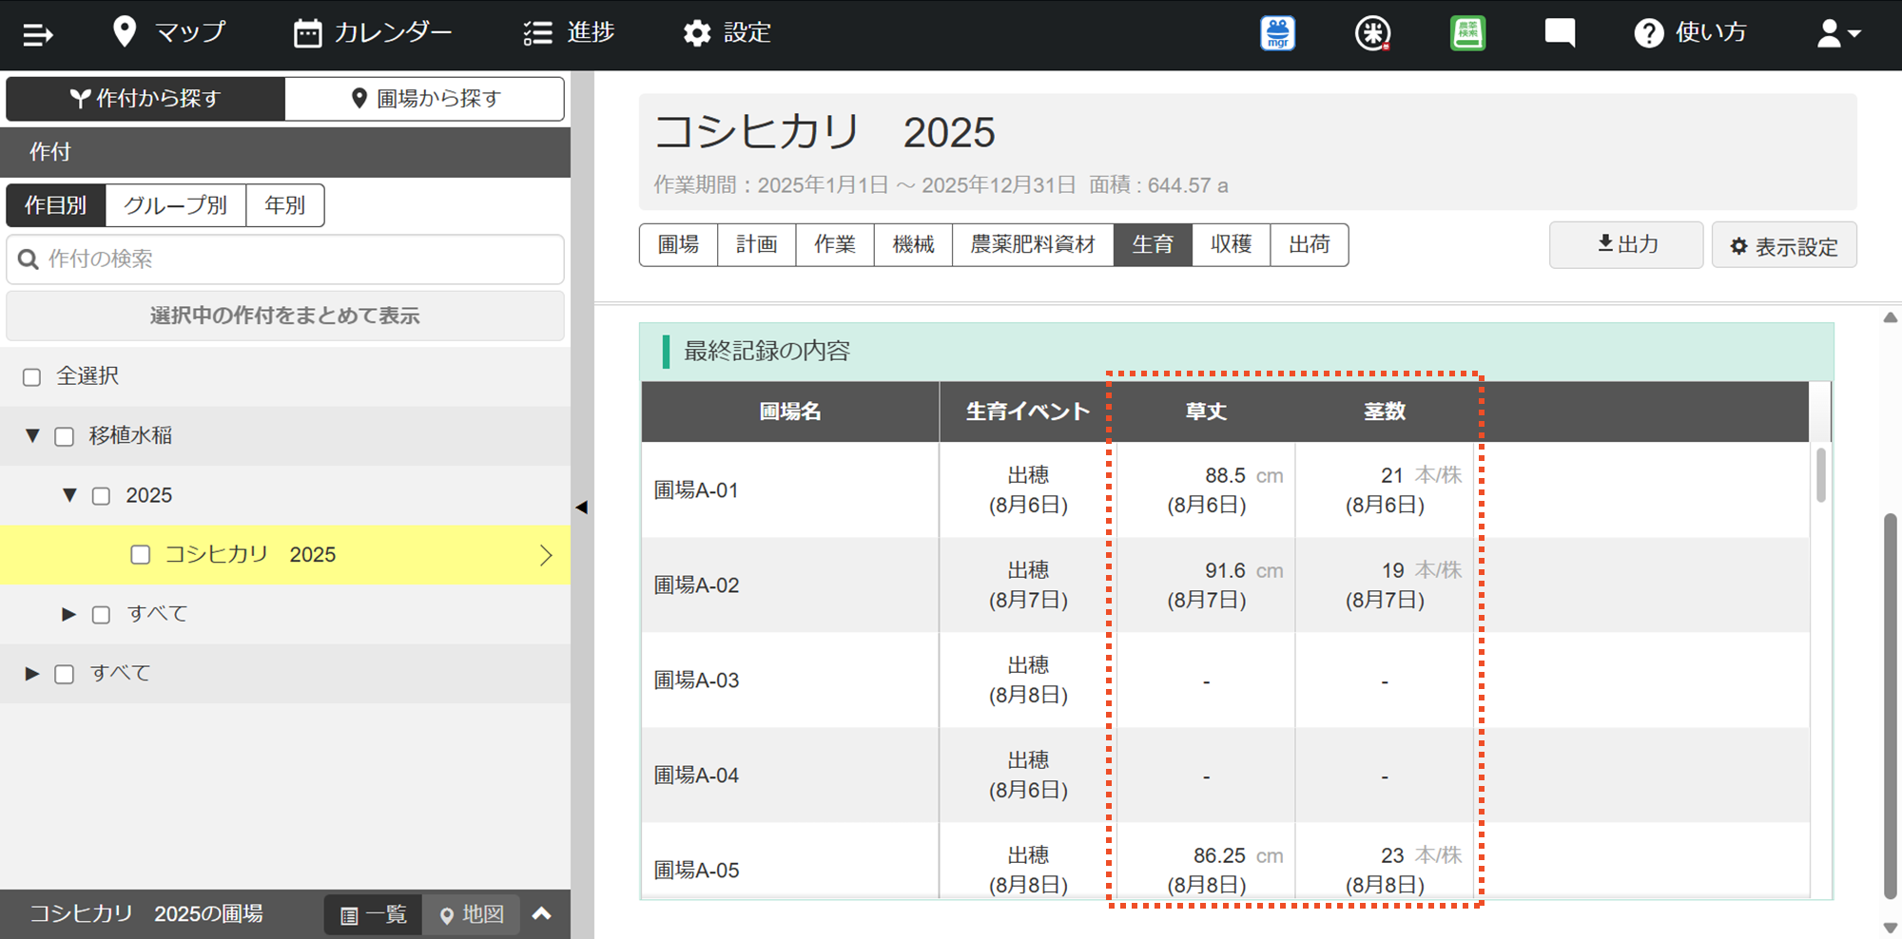Show field list with 一覧 button

374,914
